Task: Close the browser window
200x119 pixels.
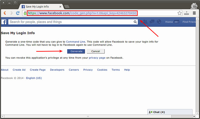Action: [x=3, y=2]
